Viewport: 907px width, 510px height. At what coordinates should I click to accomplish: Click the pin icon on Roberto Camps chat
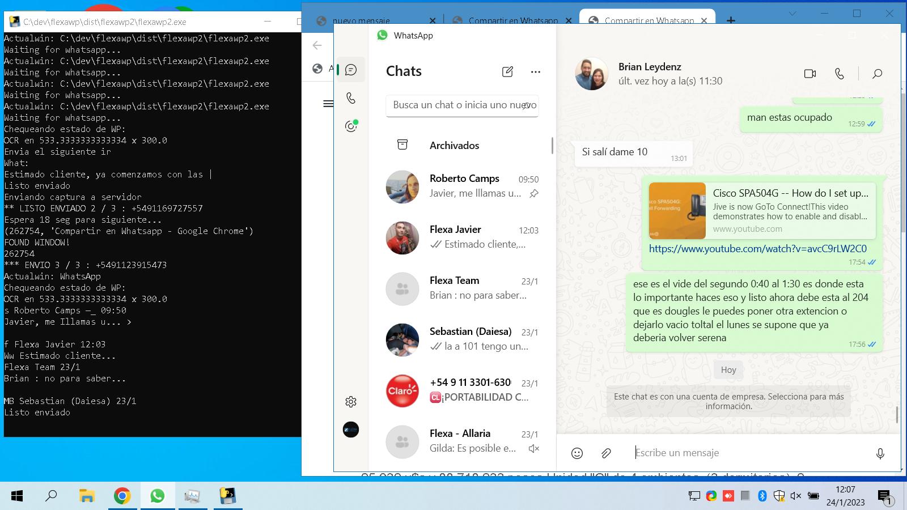coord(533,194)
